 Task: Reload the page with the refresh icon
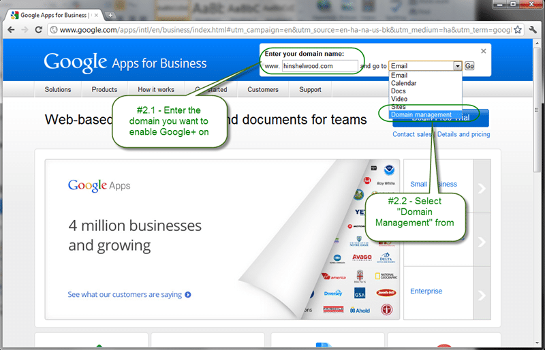(x=39, y=30)
